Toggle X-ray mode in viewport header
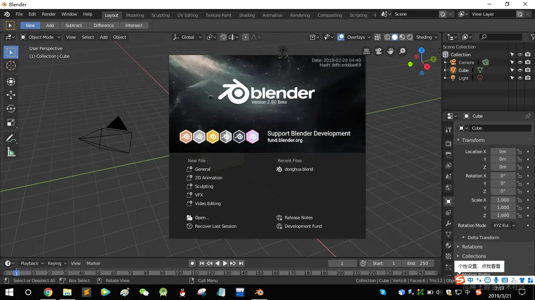This screenshot has width=535, height=300. point(377,37)
